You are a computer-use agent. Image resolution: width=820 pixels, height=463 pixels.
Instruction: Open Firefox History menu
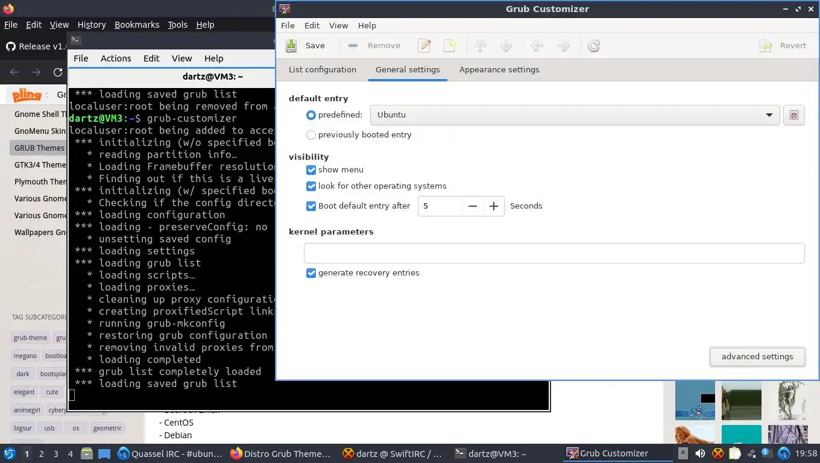pos(92,25)
